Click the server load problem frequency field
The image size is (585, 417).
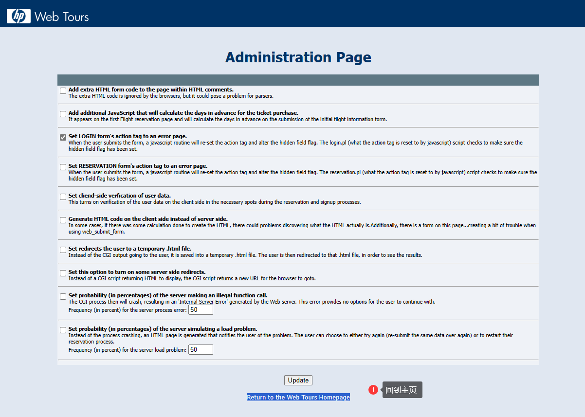click(201, 349)
